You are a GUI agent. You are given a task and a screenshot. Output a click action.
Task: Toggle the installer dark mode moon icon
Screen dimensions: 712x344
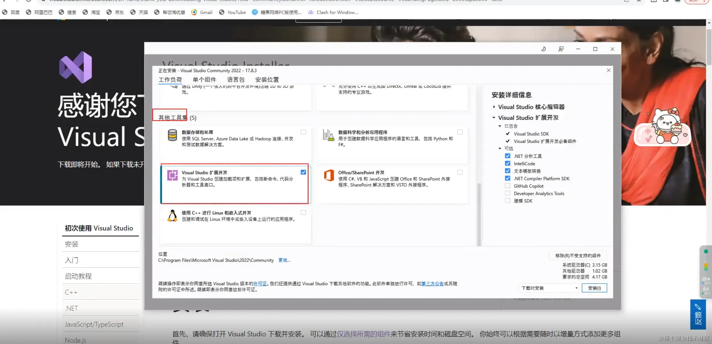(x=543, y=49)
